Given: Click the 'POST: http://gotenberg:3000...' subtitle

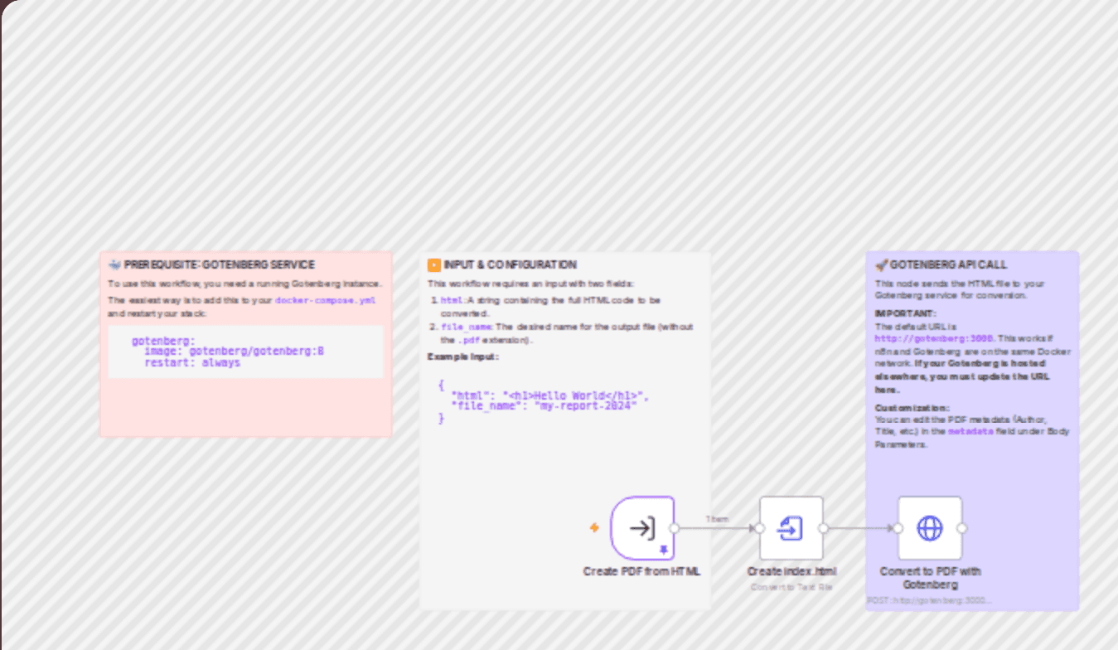Looking at the screenshot, I should pos(929,600).
